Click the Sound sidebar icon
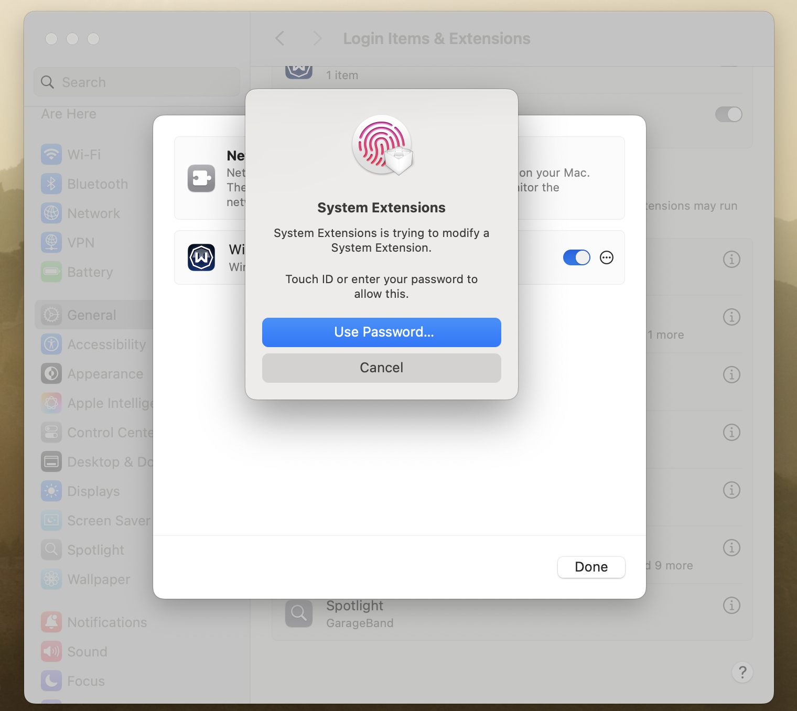Screen dimensions: 797x711 [51, 652]
